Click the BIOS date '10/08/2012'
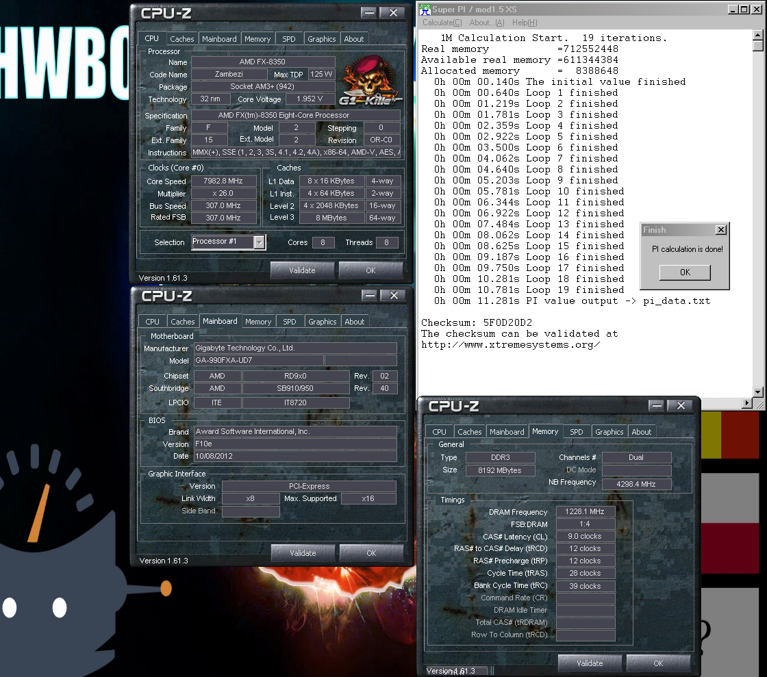The image size is (767, 677). 295,456
